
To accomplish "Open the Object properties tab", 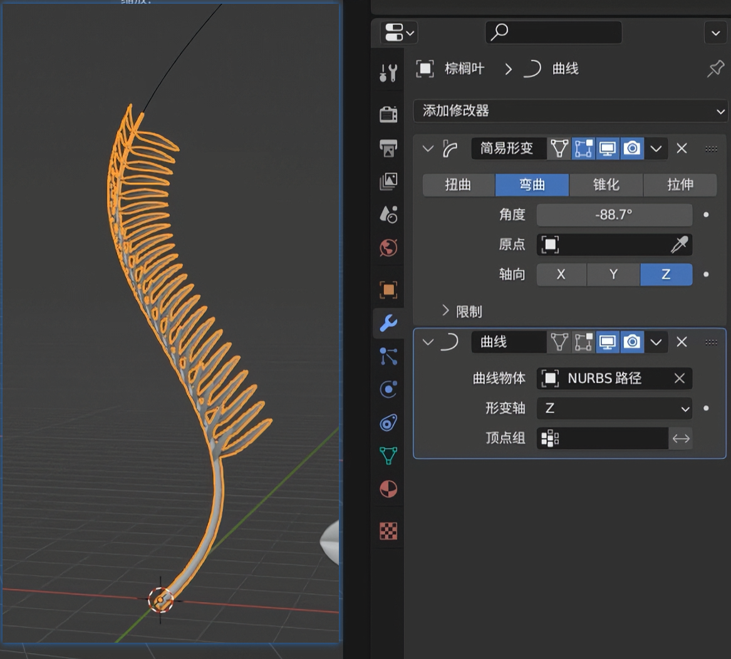I will click(388, 289).
